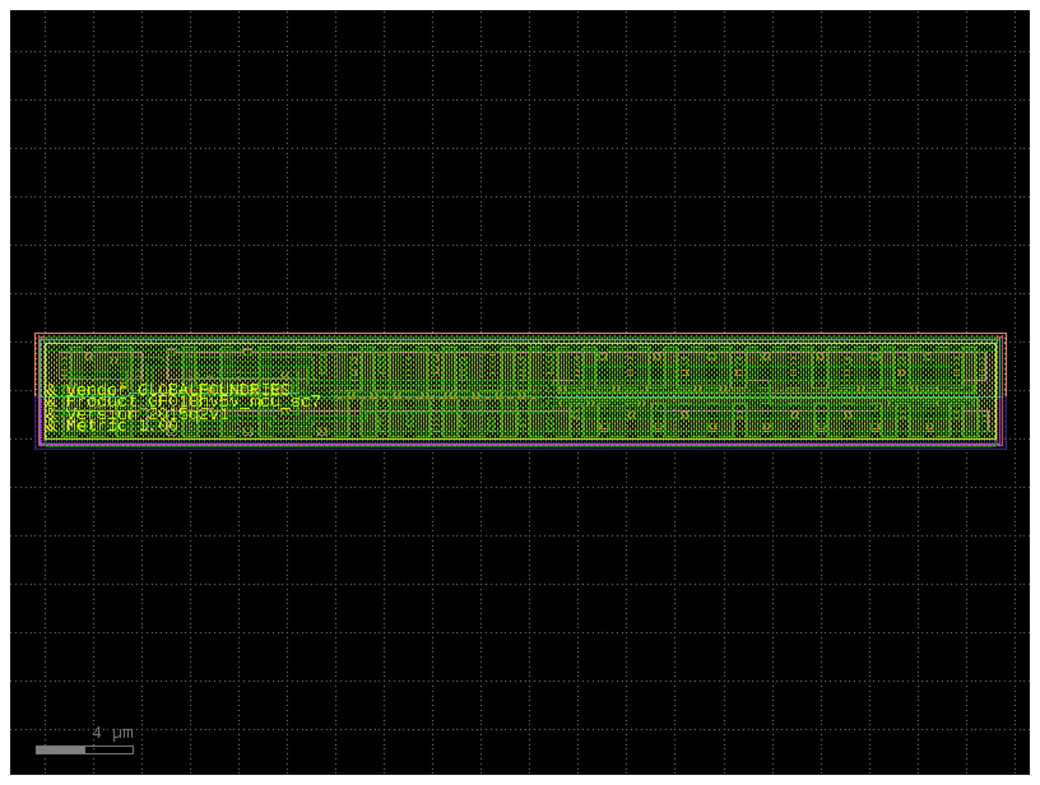This screenshot has width=1040, height=785.
Task: Pick the 'Version 2015q2v1' annotation text
Action: click(137, 414)
